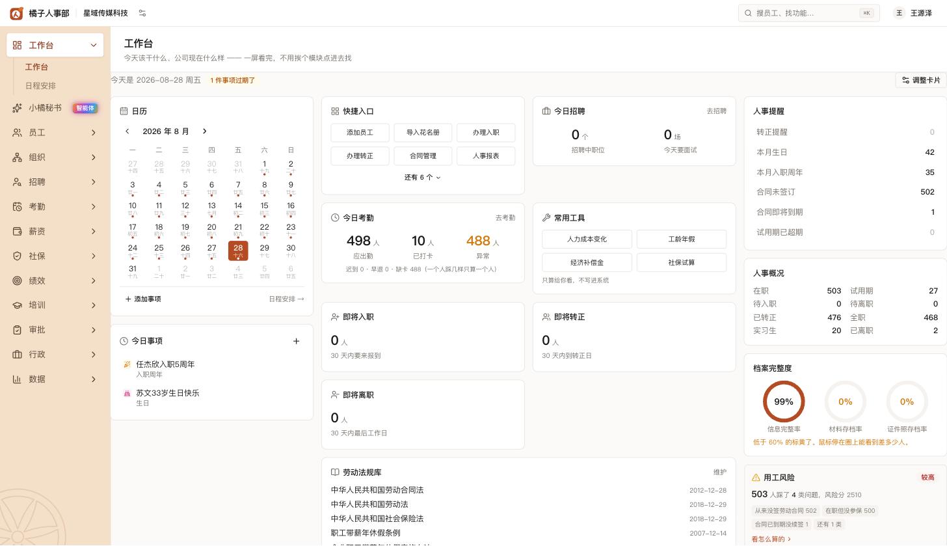Open the 绩效 menu item
This screenshot has width=947, height=546.
(55, 280)
